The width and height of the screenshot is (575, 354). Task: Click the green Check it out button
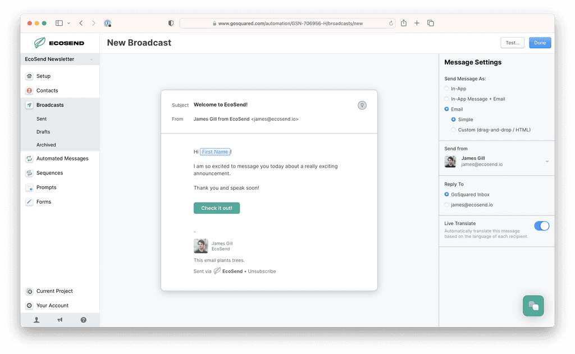pyautogui.click(x=216, y=208)
